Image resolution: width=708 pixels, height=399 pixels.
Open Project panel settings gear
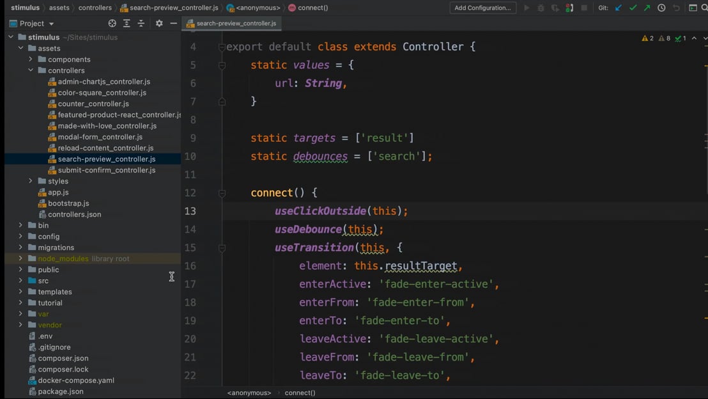tap(159, 24)
